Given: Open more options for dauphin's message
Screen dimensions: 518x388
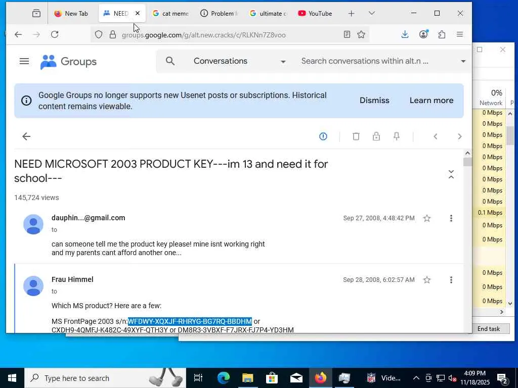Looking at the screenshot, I should (451, 218).
